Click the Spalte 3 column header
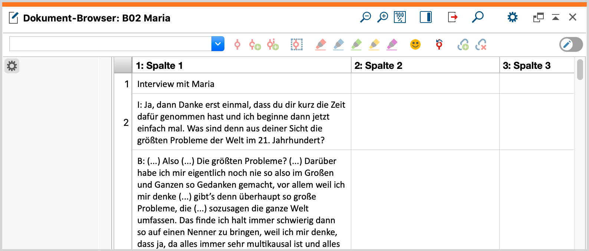 point(536,66)
